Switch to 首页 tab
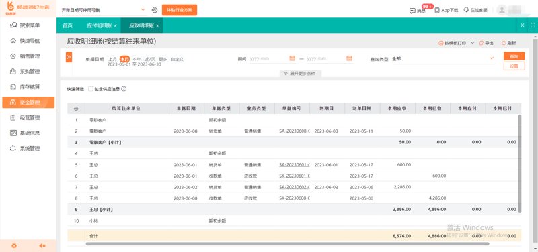Viewport: 538px width, 252px height. [x=68, y=25]
